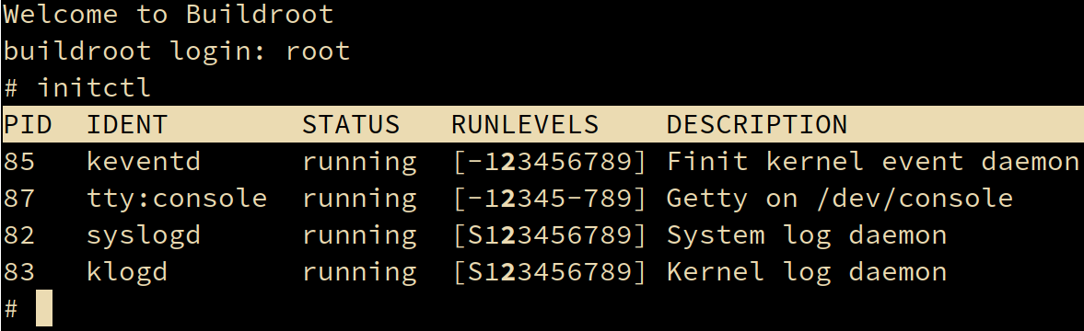Click the runlevels of tty:console
1084x331 pixels.
(x=551, y=199)
